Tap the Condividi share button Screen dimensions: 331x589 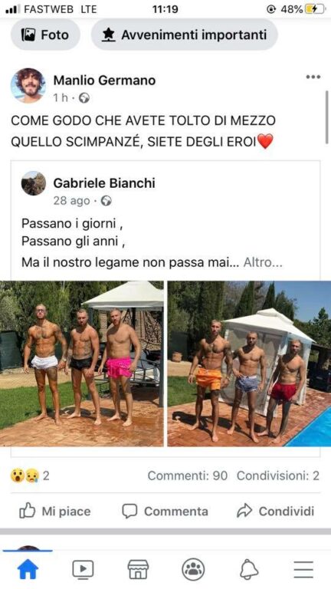[275, 512]
